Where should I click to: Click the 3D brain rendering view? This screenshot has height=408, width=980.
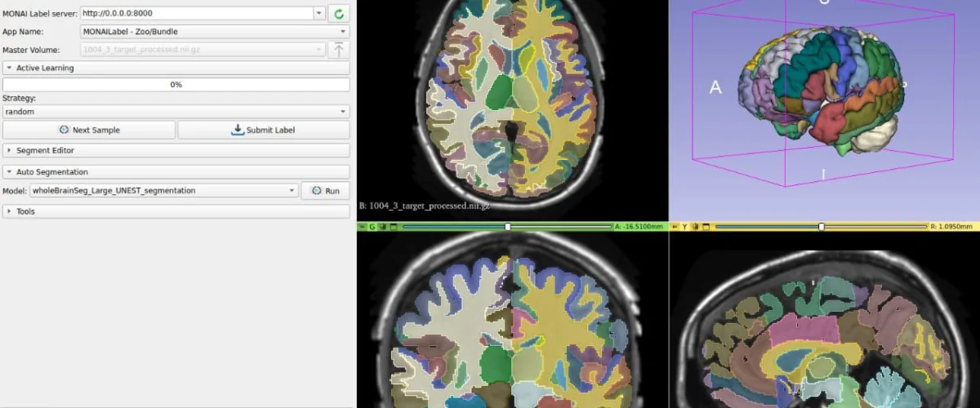(824, 110)
